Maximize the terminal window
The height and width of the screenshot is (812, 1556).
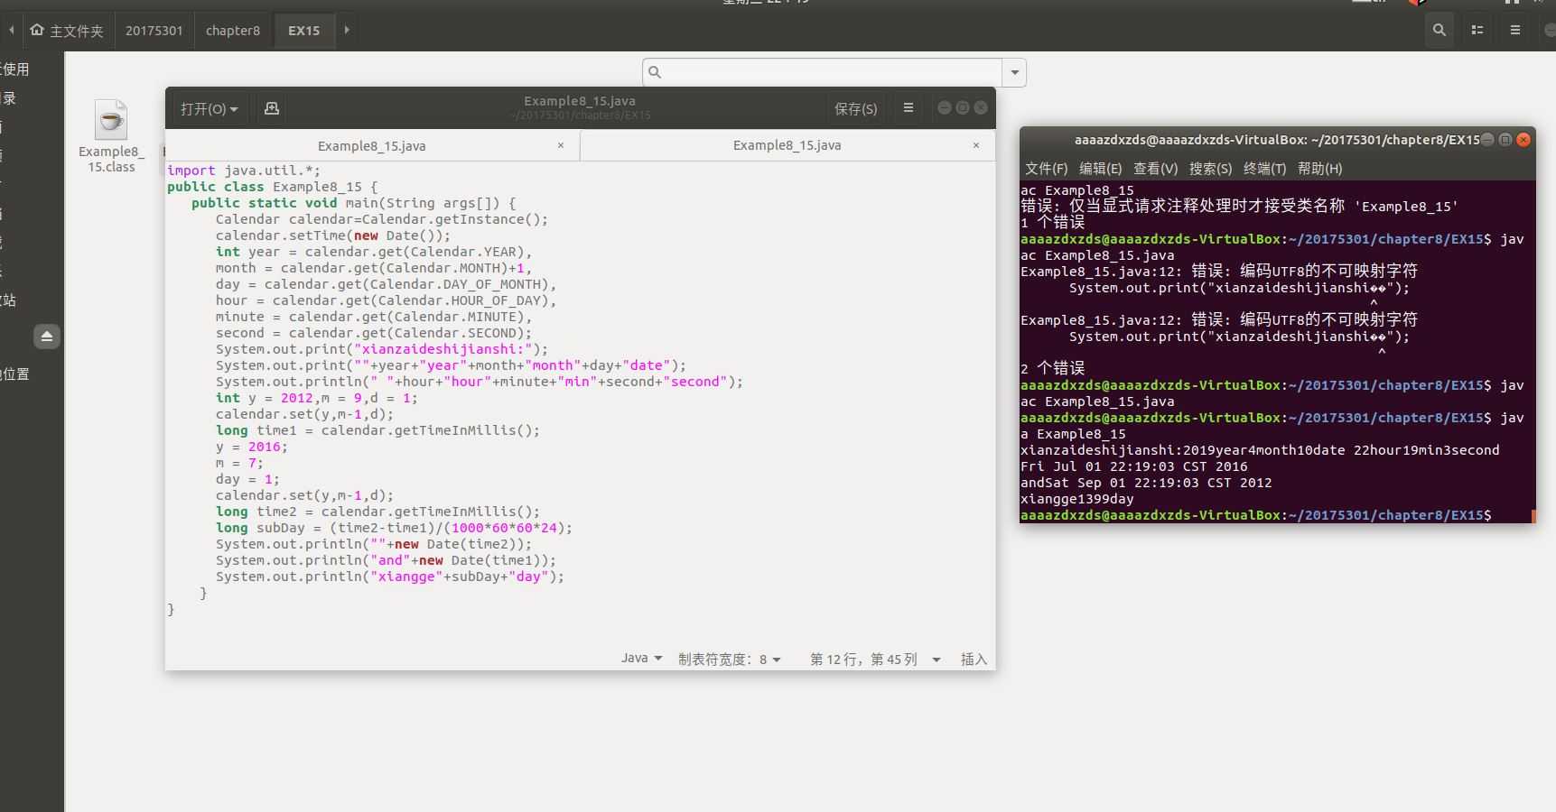pyautogui.click(x=1505, y=140)
